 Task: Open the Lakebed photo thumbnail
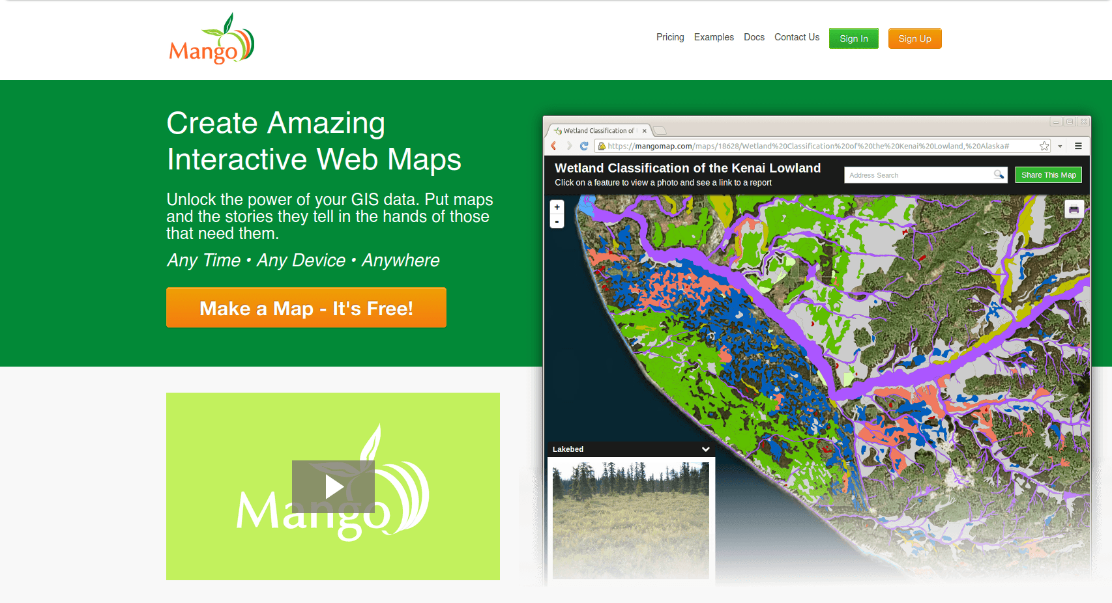click(x=631, y=520)
